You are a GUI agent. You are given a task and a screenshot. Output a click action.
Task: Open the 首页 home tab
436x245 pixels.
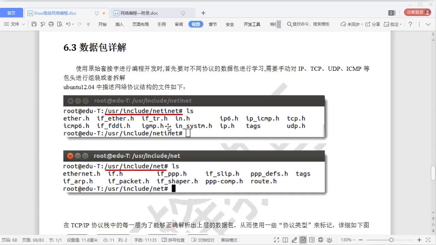pos(12,13)
